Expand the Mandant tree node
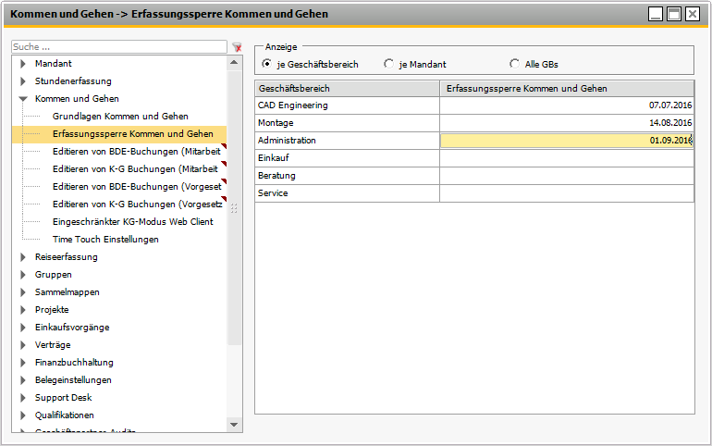Image resolution: width=712 pixels, height=446 pixels. click(23, 64)
